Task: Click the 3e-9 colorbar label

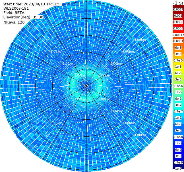Action: pyautogui.click(x=178, y=156)
